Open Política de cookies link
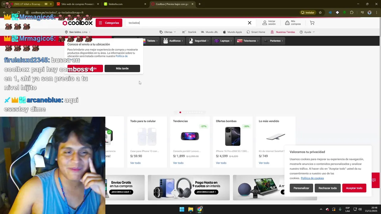The height and width of the screenshot is (214, 381). (312, 178)
